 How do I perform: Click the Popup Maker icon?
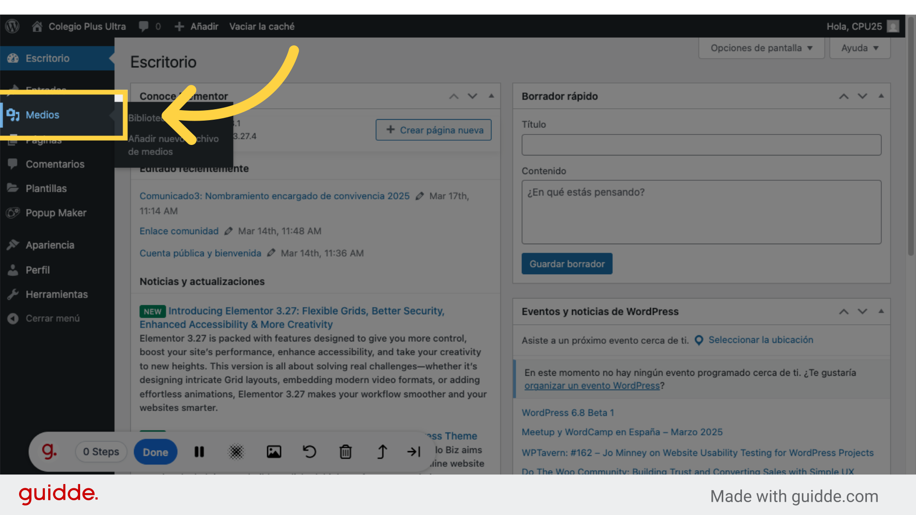13,213
